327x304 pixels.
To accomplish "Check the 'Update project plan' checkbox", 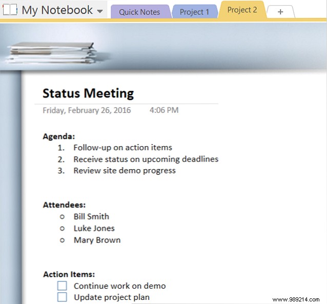I will click(x=62, y=297).
